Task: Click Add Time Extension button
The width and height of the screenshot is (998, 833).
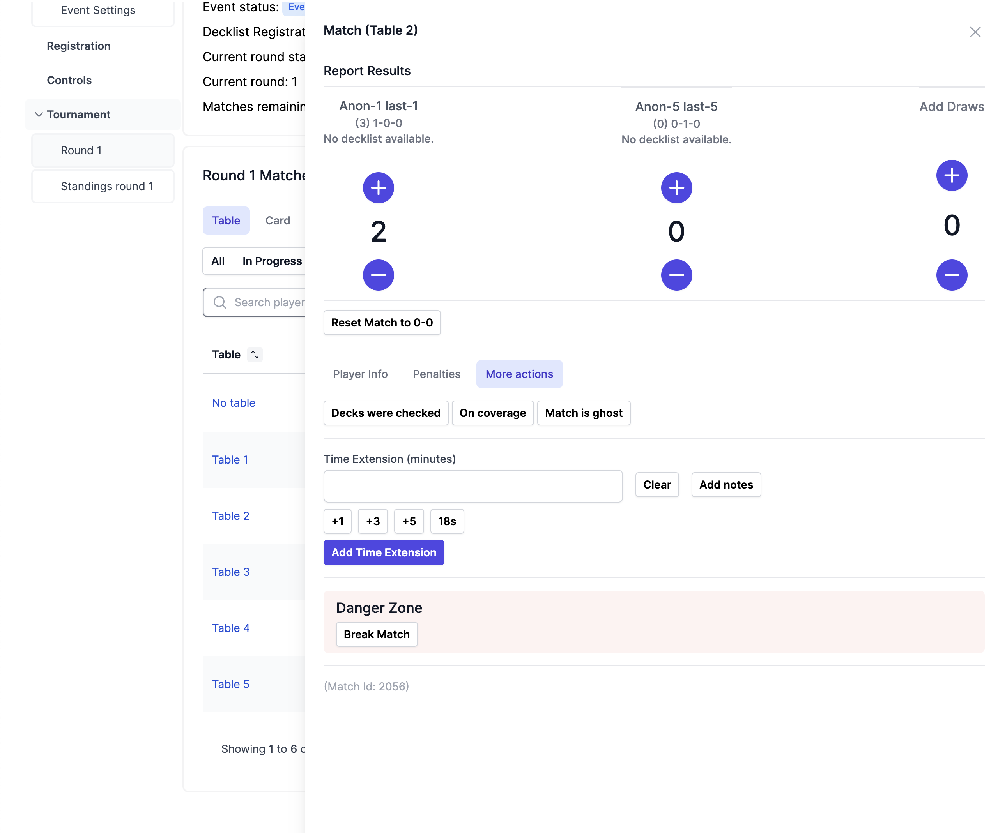Action: pos(384,552)
